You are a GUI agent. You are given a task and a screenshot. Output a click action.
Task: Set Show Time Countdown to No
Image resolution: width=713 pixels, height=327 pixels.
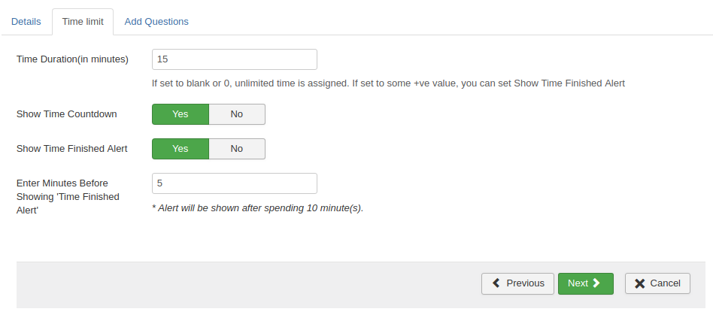pos(237,114)
